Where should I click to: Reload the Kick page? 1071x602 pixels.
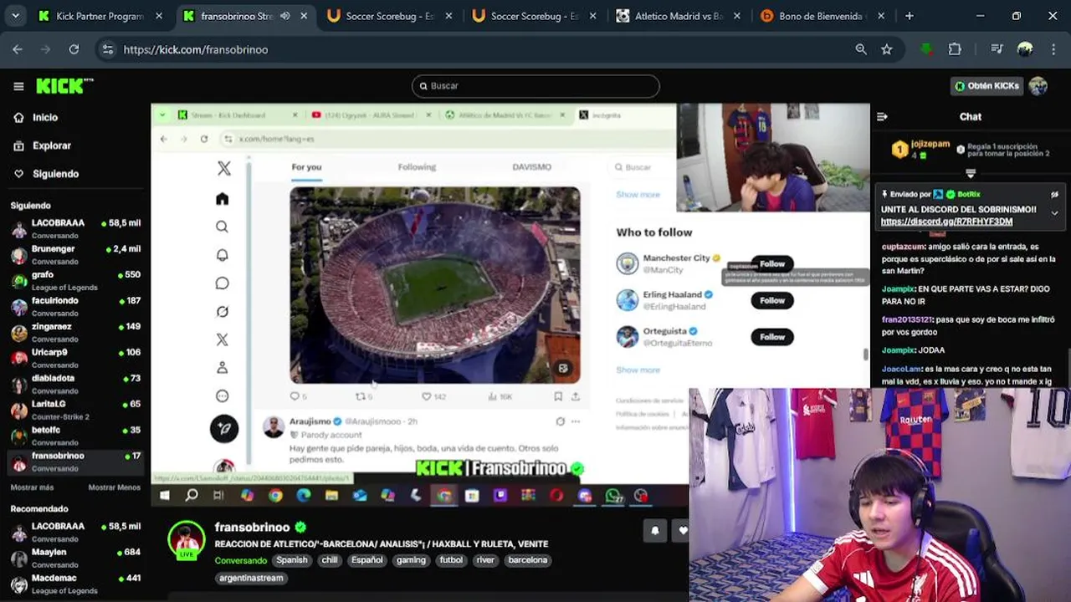(x=74, y=49)
